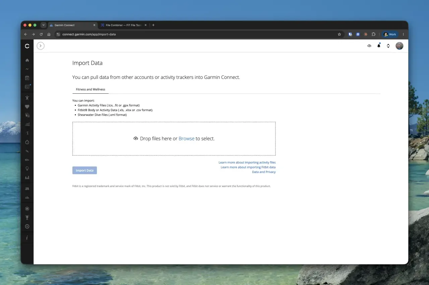Open the Work Chrome profile button

390,34
